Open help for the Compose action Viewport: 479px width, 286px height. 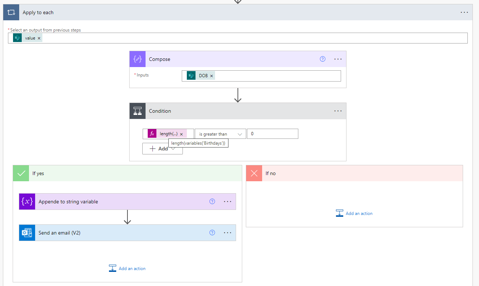pos(323,59)
